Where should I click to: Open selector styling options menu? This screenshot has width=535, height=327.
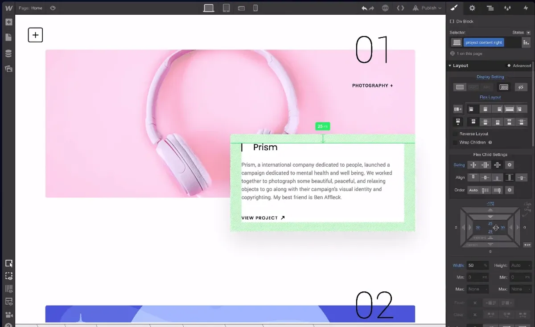point(527,42)
